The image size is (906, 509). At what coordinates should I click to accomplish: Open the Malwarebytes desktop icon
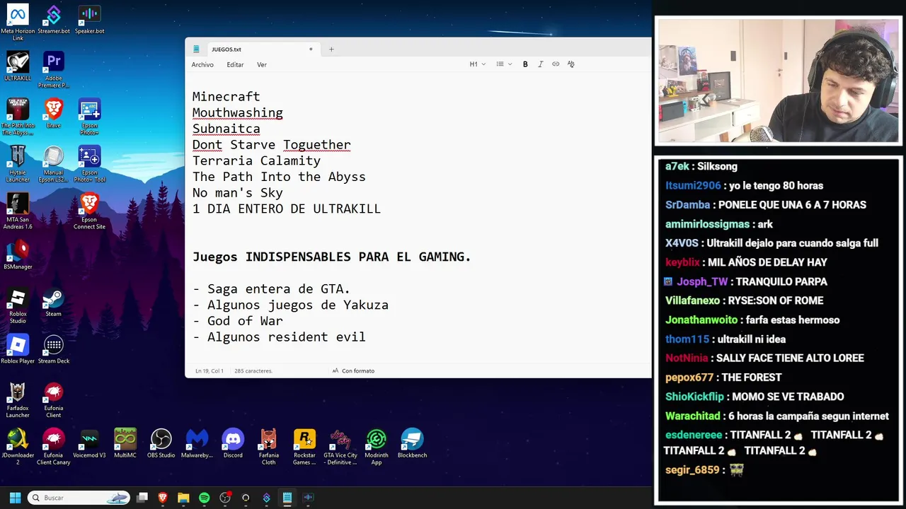(x=197, y=443)
